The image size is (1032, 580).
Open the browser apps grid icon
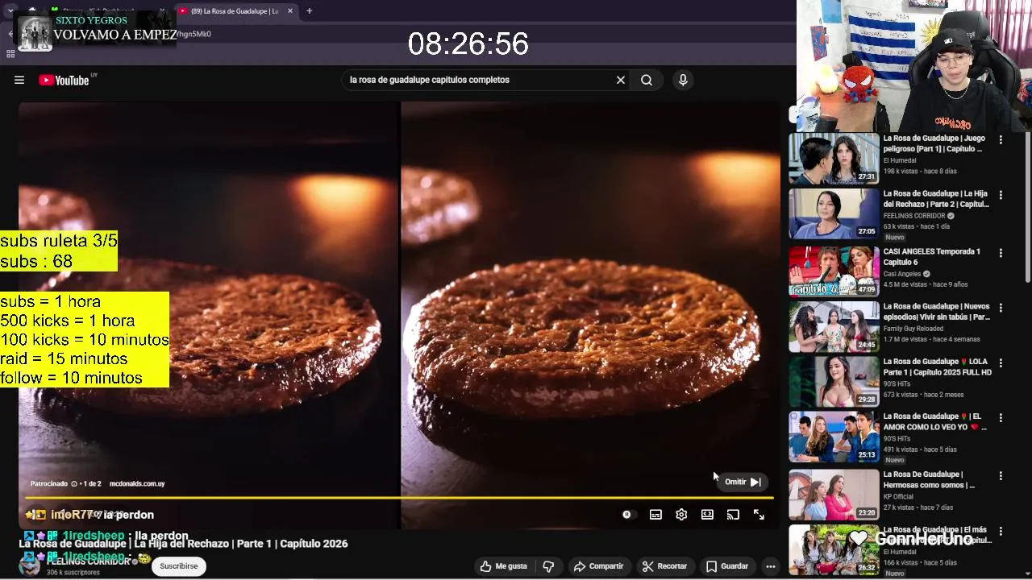[x=10, y=54]
